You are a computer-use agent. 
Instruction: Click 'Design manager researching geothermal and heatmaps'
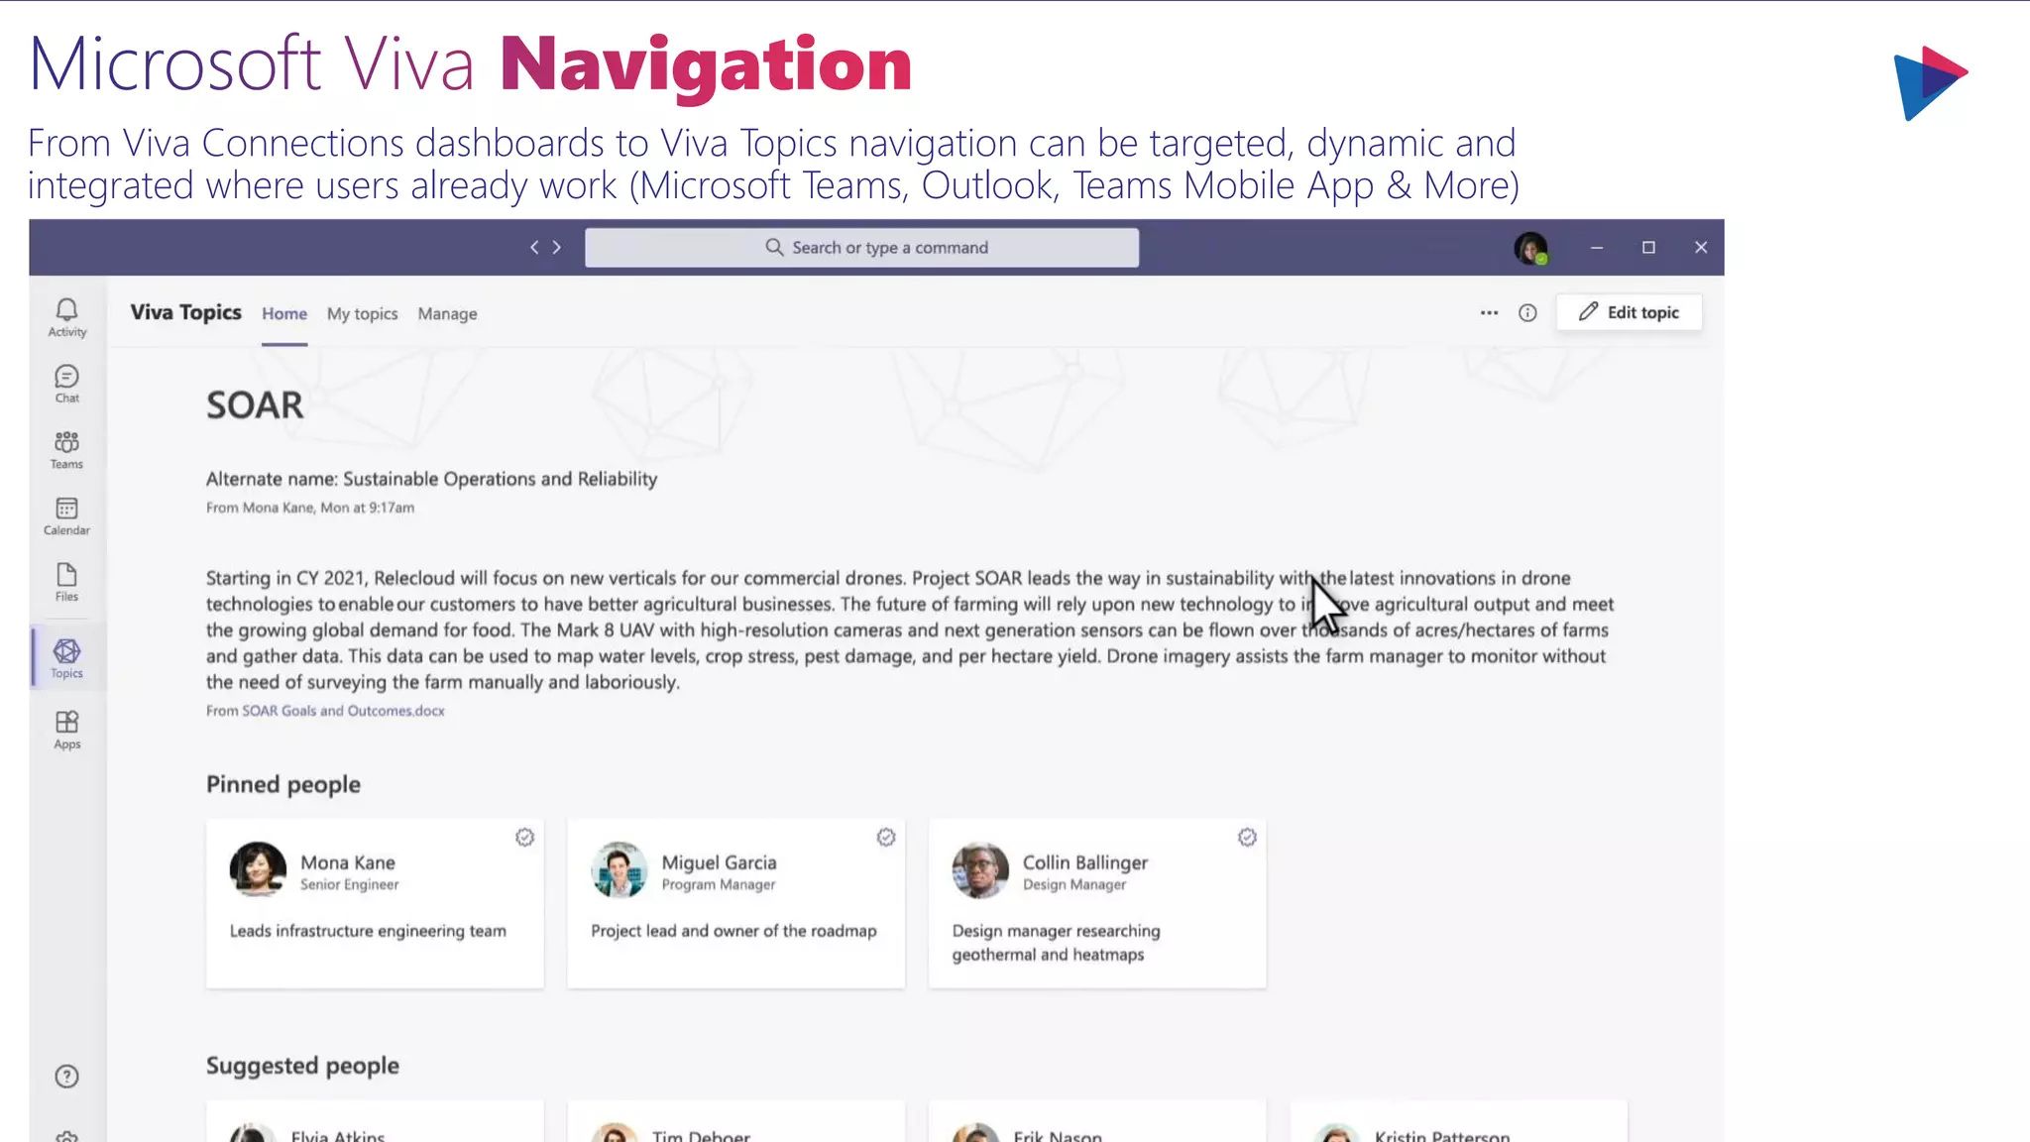(x=1056, y=943)
